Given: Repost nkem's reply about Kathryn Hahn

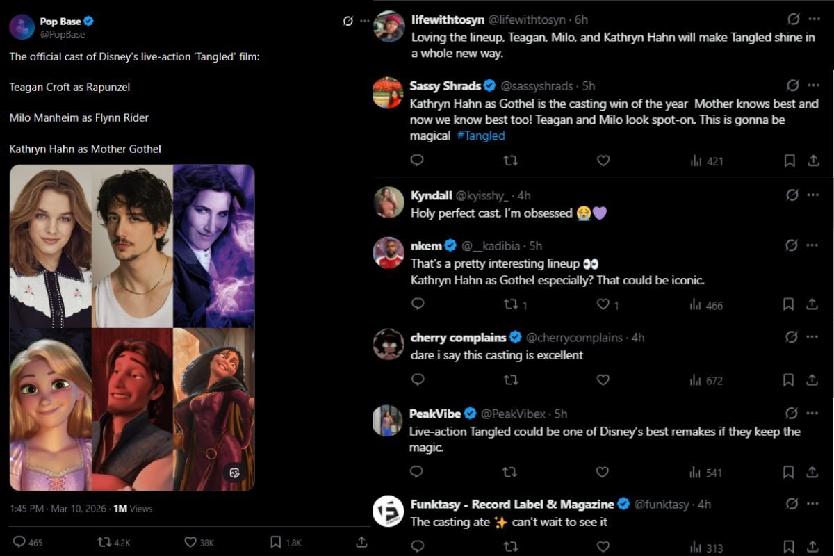Looking at the screenshot, I should point(510,304).
